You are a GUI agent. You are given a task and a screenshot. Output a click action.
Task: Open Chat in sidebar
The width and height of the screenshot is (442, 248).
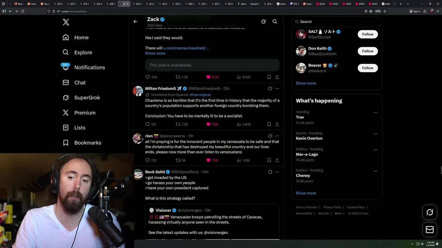click(x=74, y=83)
